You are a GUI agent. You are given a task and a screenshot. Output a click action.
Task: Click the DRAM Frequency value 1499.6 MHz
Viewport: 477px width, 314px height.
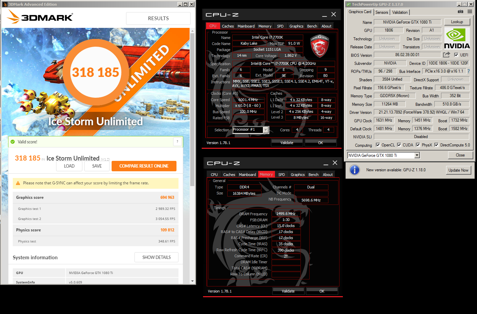286,214
